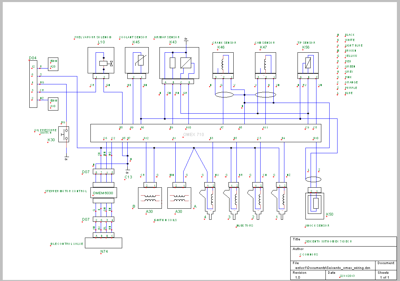Viewport: 400px width, 281px height.
Task: Click the air/MAP sensor K43 component
Action: (179, 63)
